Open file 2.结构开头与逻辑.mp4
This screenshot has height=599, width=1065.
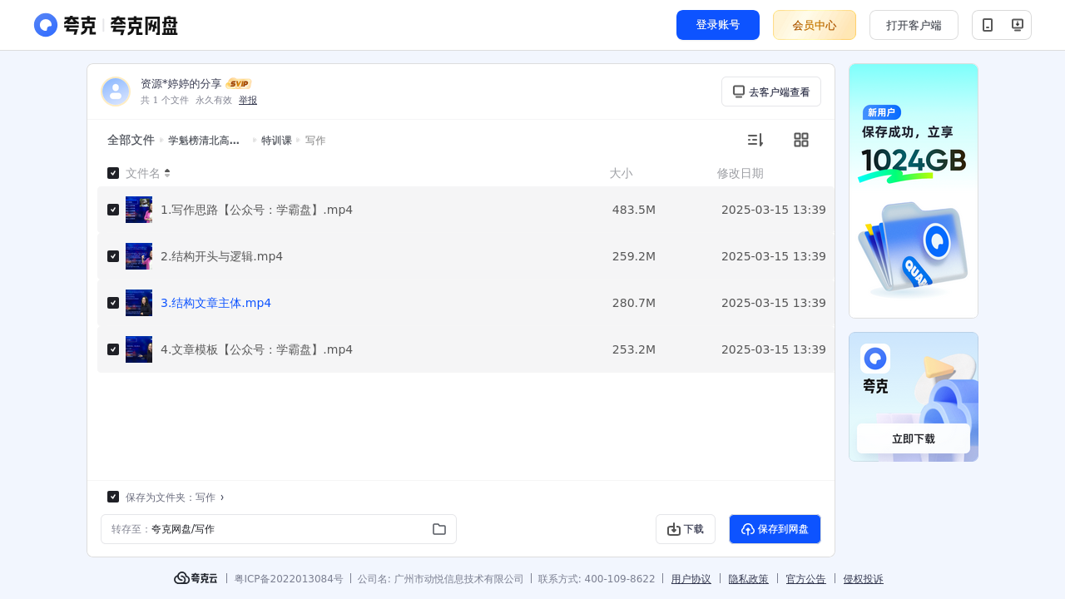pos(221,256)
